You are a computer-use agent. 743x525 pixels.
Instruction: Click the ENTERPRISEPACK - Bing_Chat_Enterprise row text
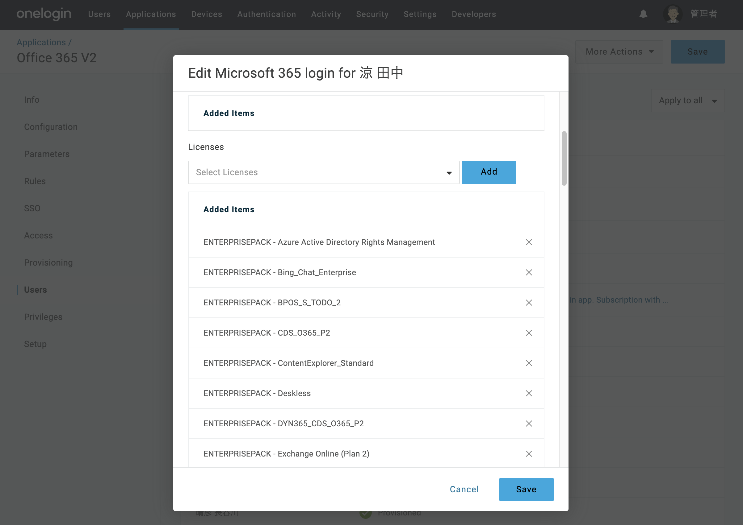point(279,272)
